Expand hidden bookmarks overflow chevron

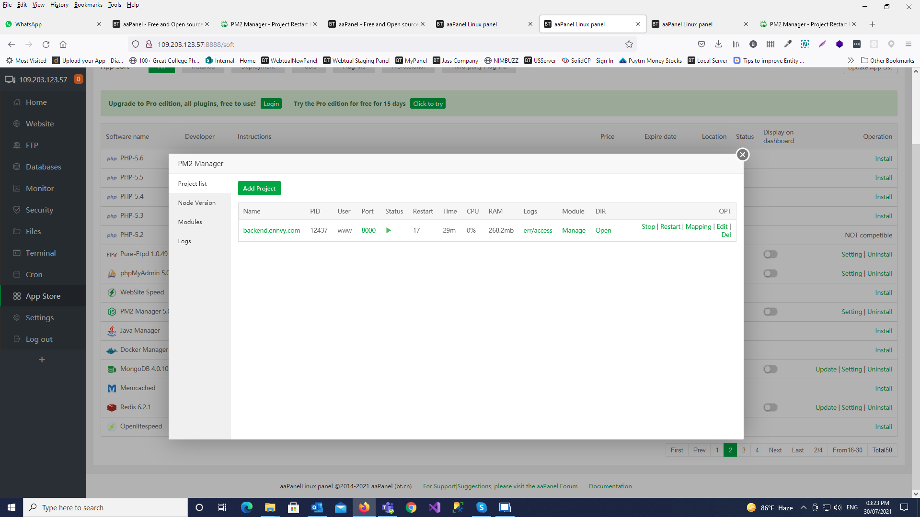click(851, 60)
